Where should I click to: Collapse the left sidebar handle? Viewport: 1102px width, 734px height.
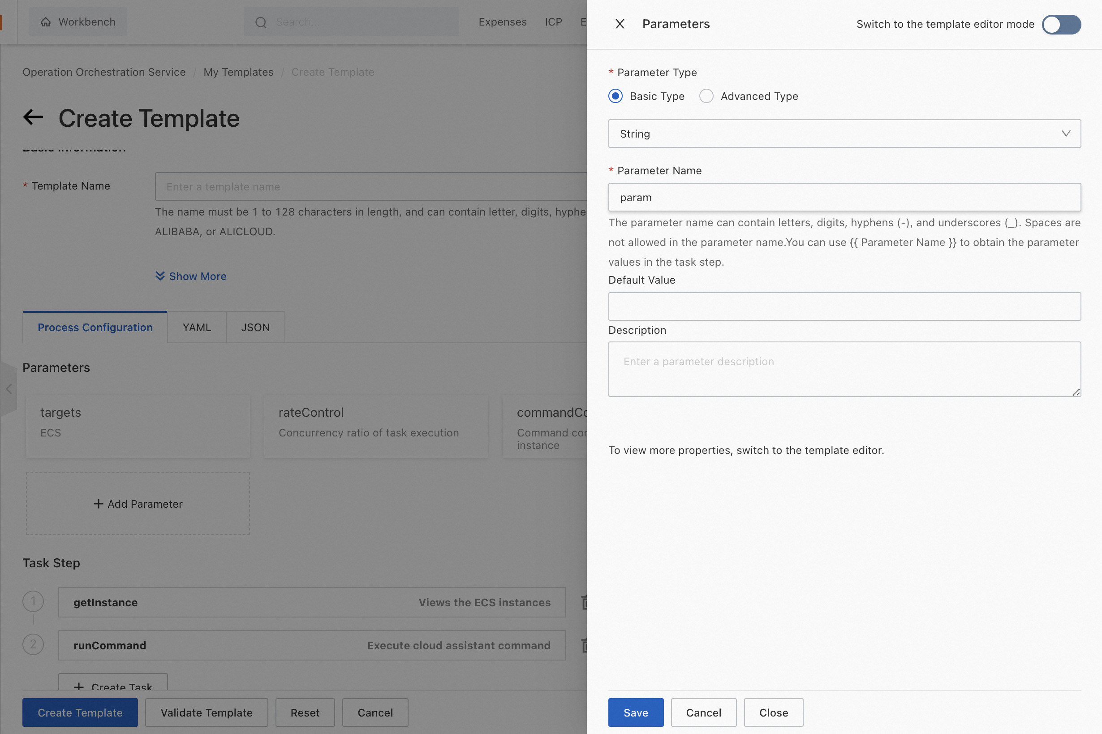[9, 389]
